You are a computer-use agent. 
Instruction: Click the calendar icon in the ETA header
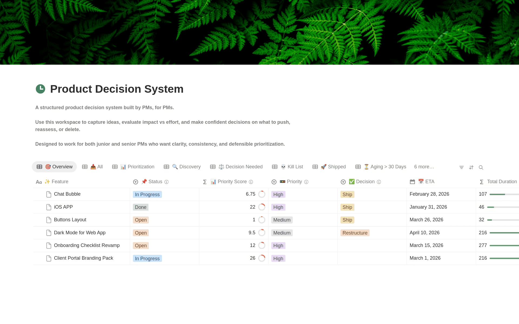coord(412,182)
